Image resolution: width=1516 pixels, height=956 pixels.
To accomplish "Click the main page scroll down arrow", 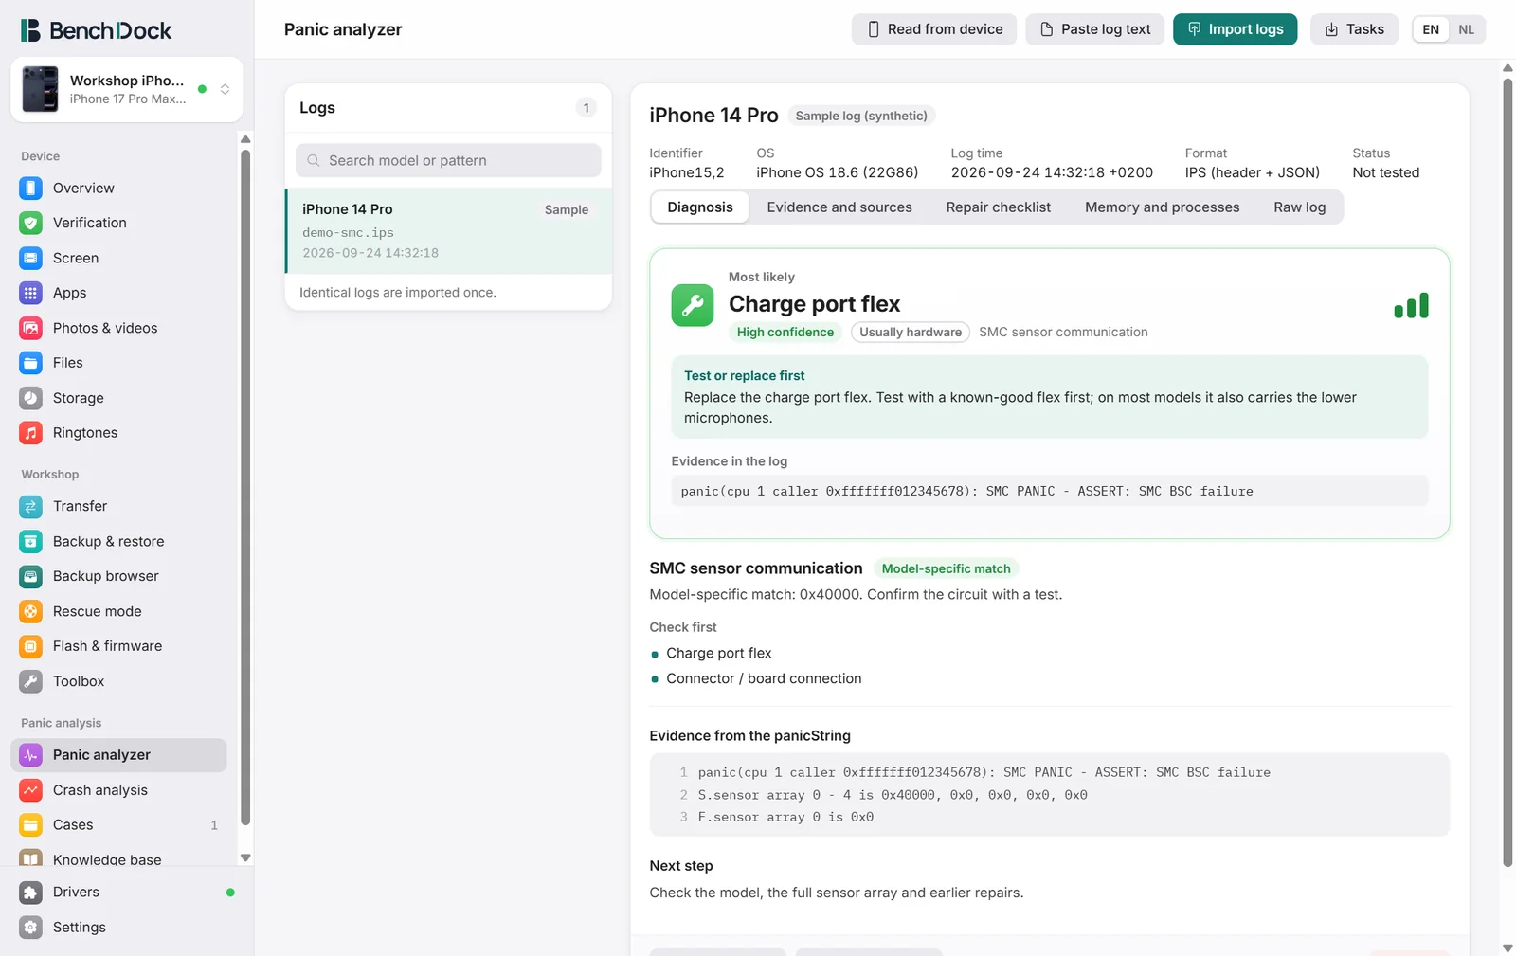I will [x=1507, y=947].
